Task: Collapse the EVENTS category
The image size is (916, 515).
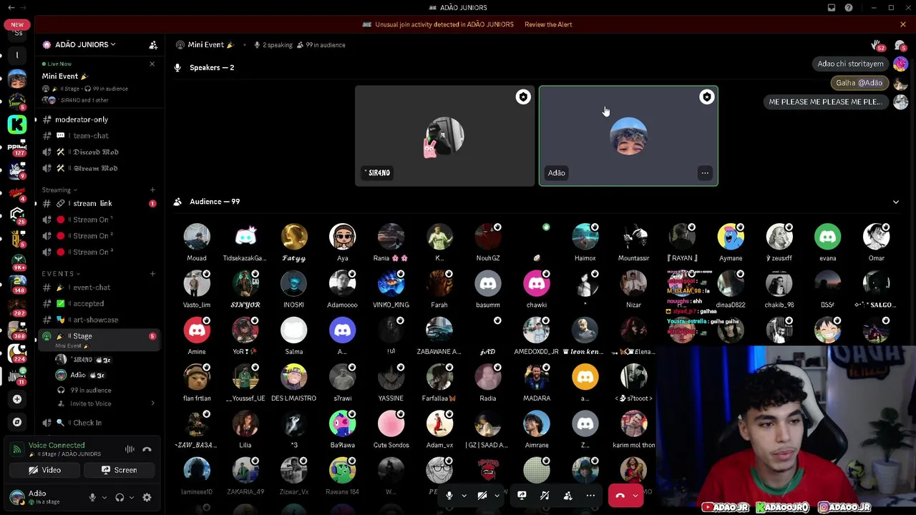Action: tap(61, 274)
